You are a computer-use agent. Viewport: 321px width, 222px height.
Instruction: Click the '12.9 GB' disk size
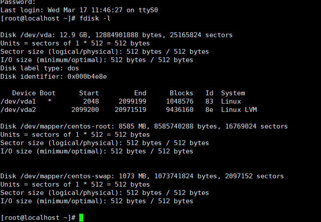tap(73, 35)
